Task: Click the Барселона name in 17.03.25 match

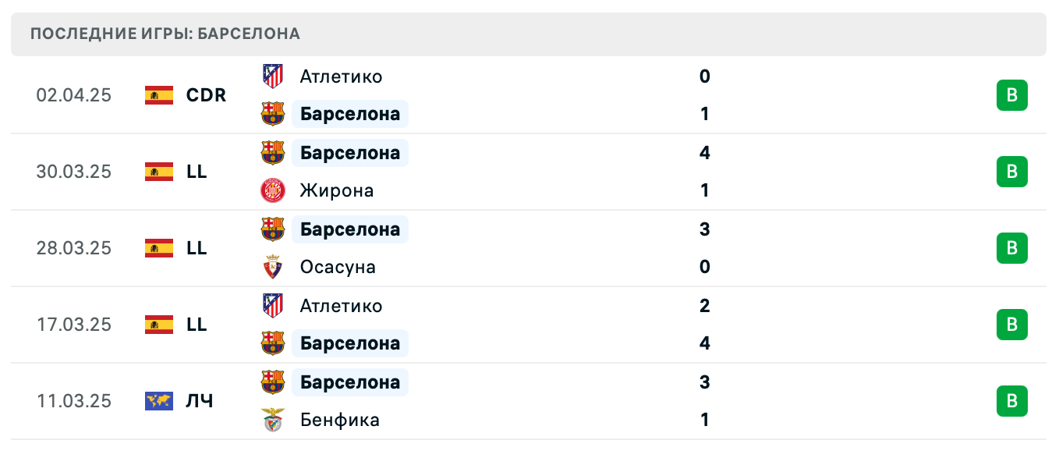Action: (350, 343)
